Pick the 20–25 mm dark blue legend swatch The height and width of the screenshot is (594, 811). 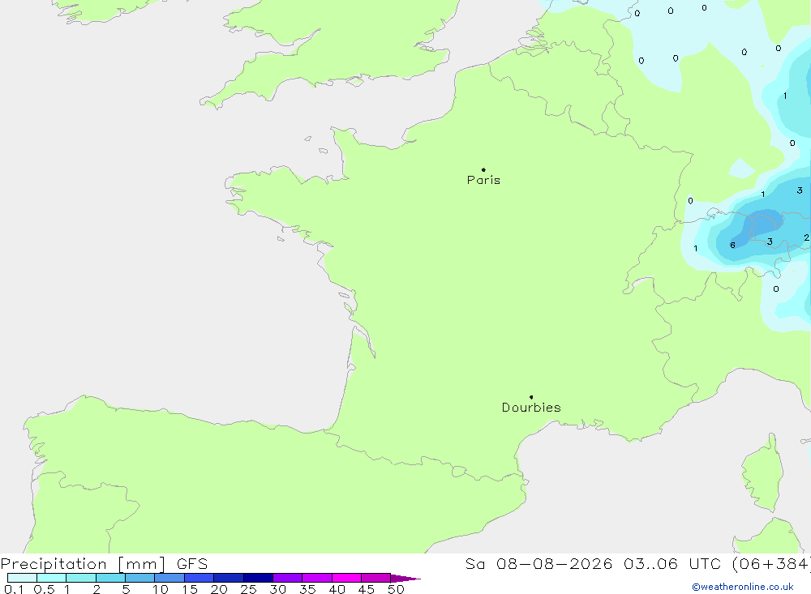[x=229, y=578]
